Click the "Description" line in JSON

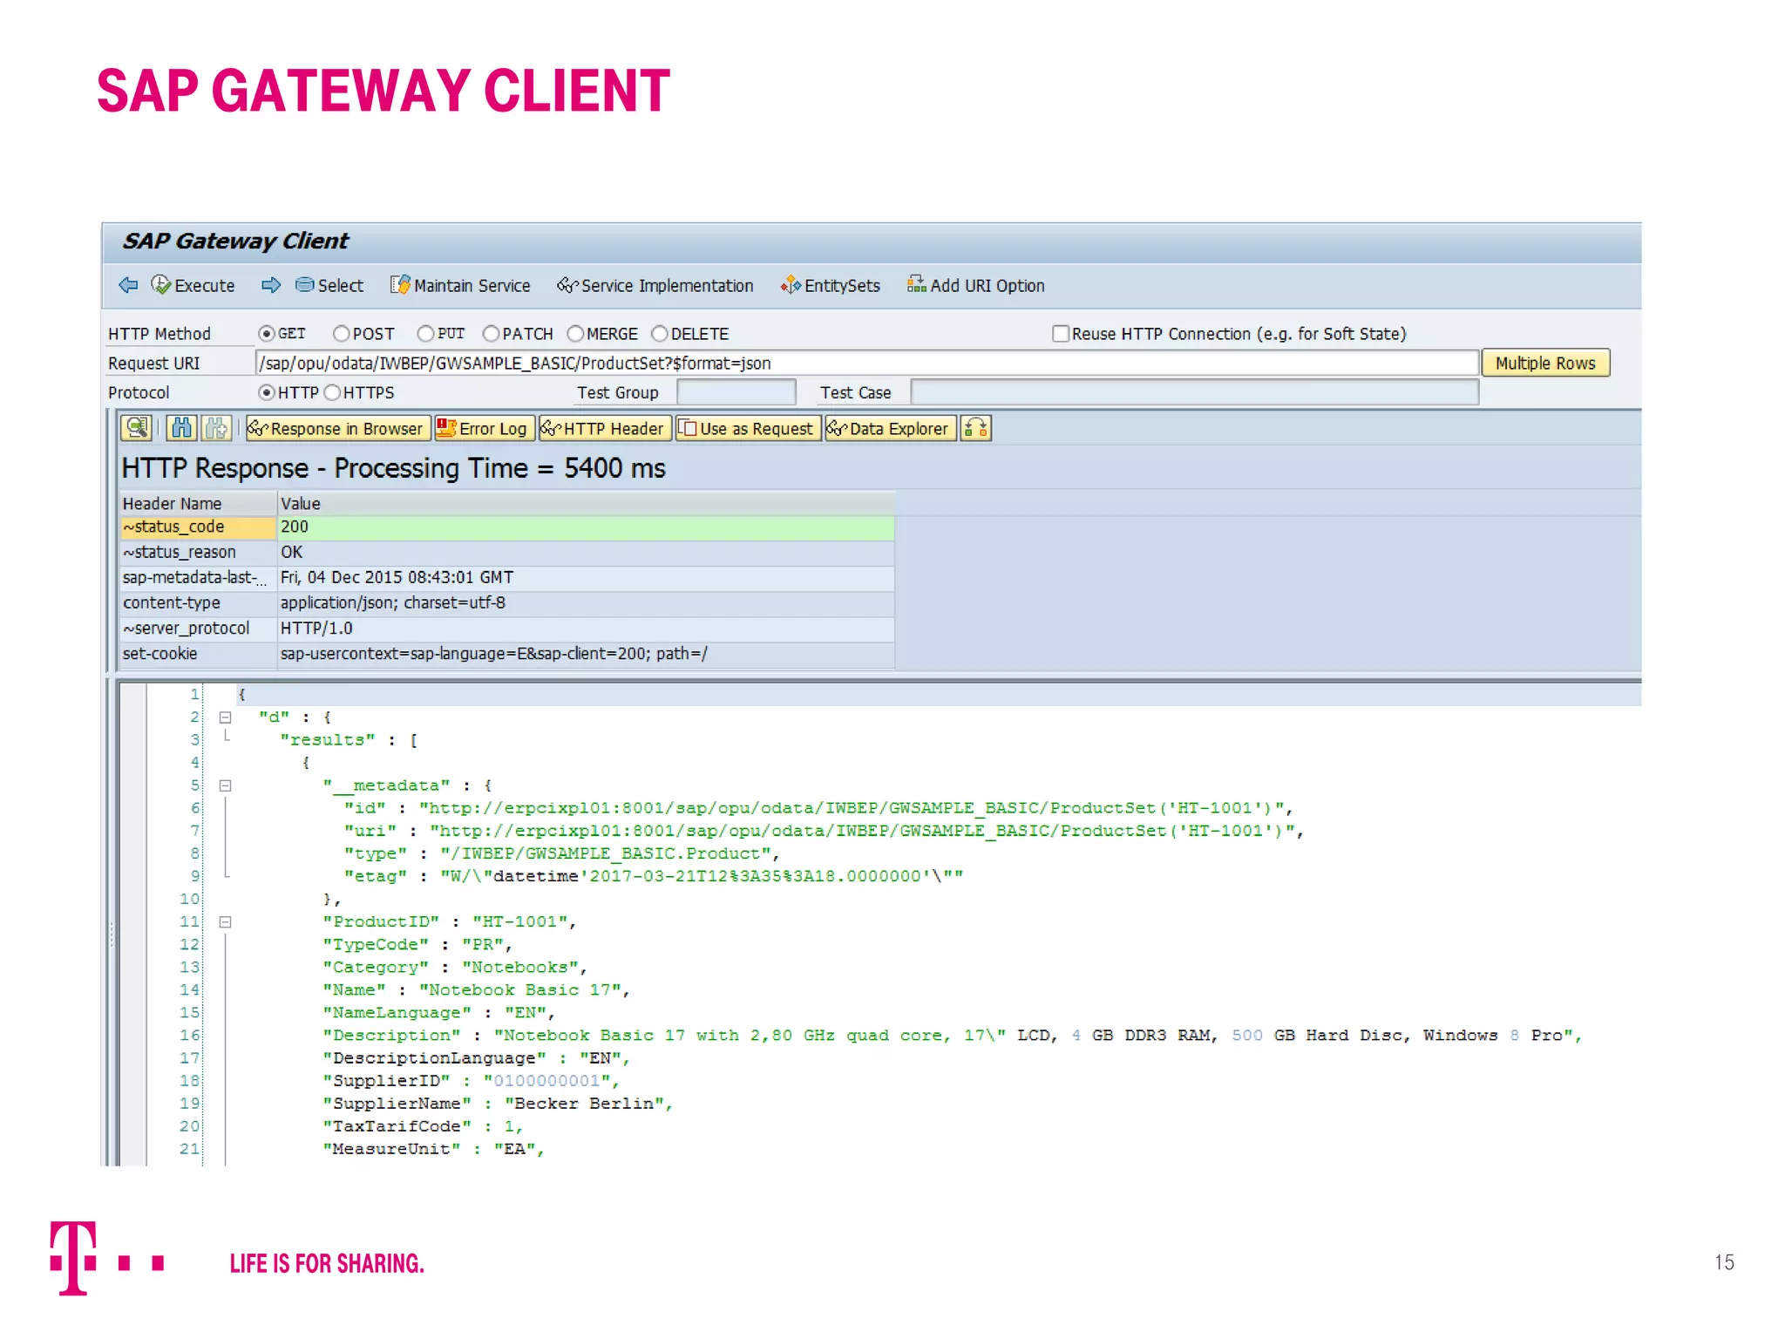coord(952,1035)
